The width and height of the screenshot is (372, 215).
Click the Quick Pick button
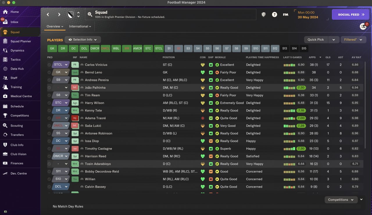click(x=316, y=40)
